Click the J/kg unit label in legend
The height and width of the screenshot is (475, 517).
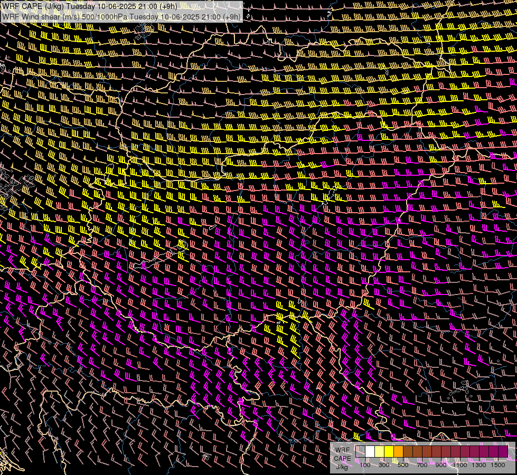coord(342,467)
